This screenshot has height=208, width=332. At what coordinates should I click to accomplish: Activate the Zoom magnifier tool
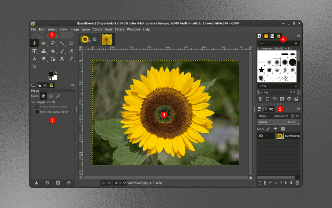coord(34,66)
